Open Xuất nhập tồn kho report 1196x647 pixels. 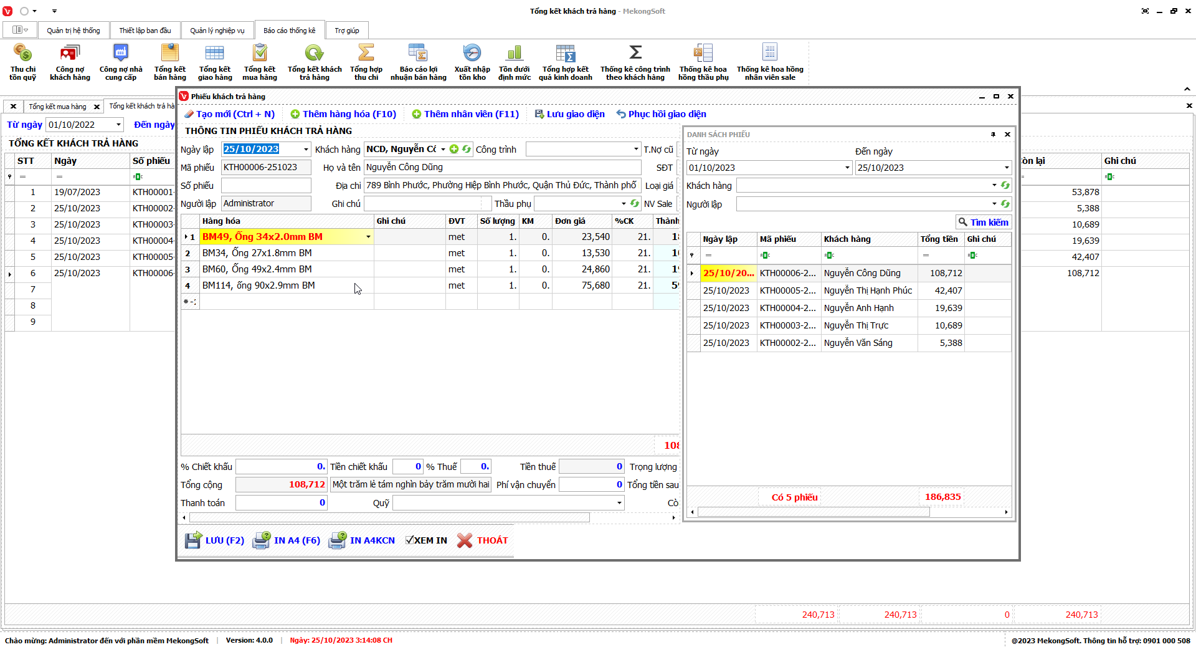472,54
